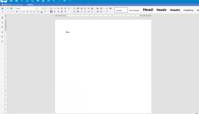This screenshot has width=199, height=114.
Task: Apply the Normal paragraph style
Action: [121, 10]
